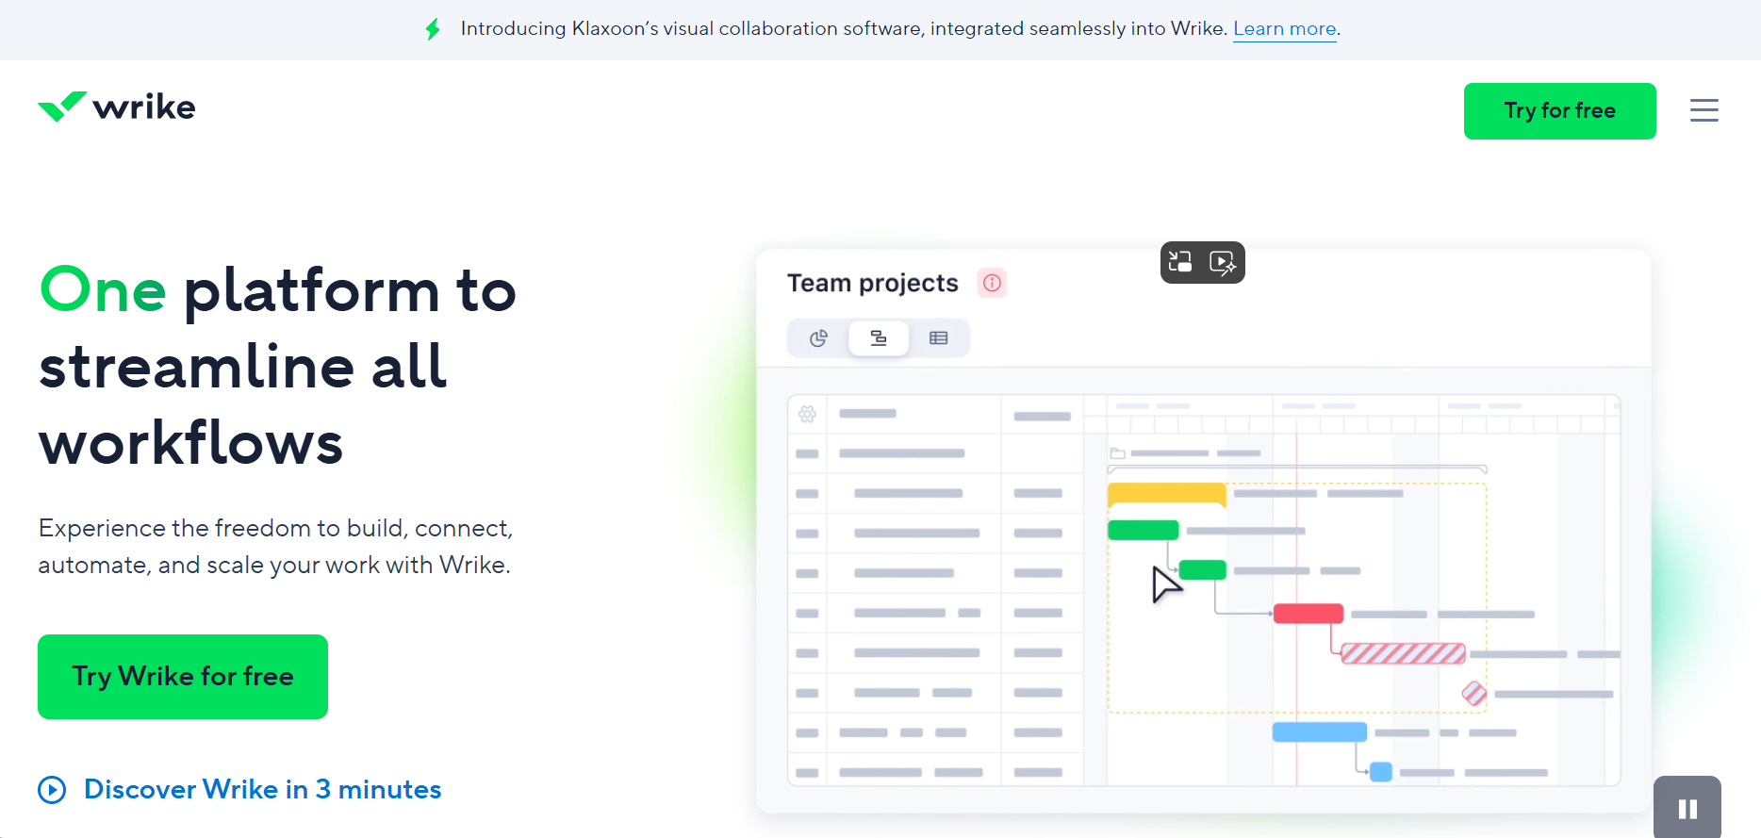This screenshot has width=1761, height=838.
Task: Click the picture-in-picture icon on the video
Action: [1180, 262]
